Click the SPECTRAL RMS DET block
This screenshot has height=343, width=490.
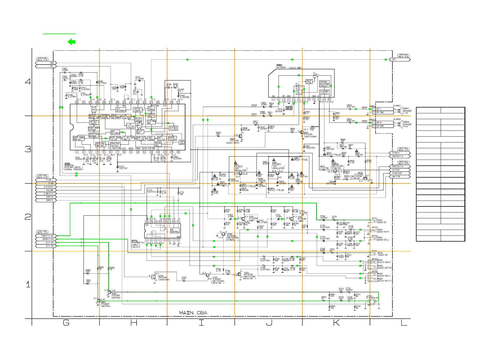[100, 145]
